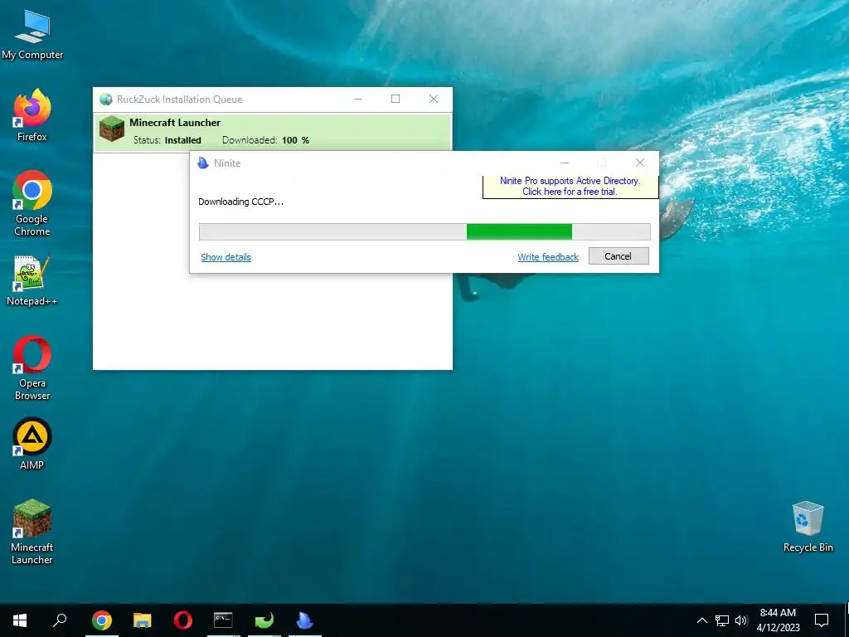Open File Explorer from taskbar
This screenshot has width=849, height=637.
point(143,620)
